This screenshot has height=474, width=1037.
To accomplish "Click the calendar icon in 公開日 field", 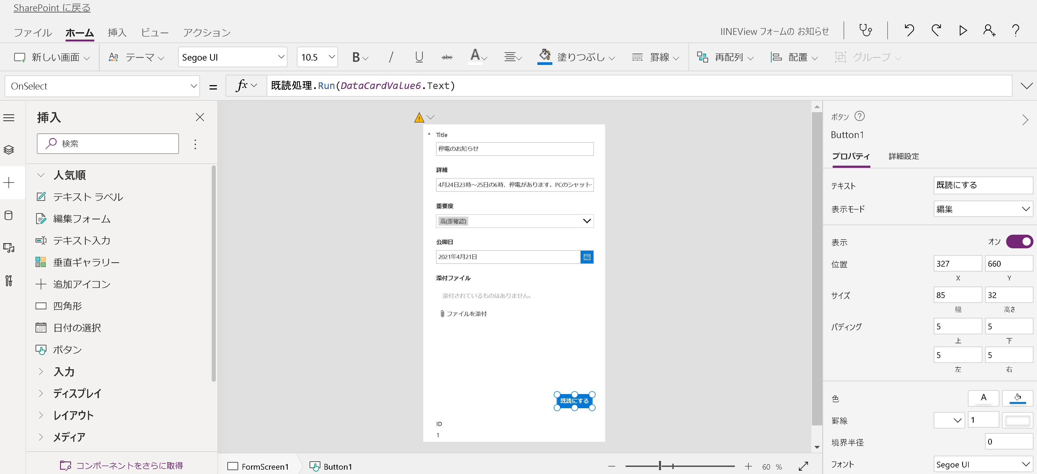I will click(587, 257).
